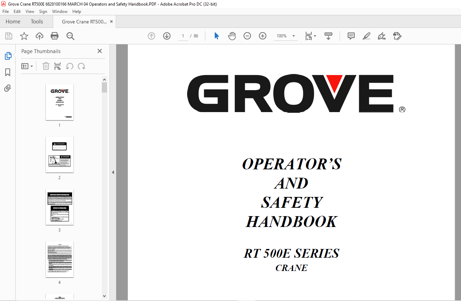The width and height of the screenshot is (461, 301).
Task: Click the "Page Thumbnails" panel title
Action: [41, 51]
